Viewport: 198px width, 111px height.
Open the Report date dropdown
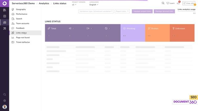coord(122,11)
